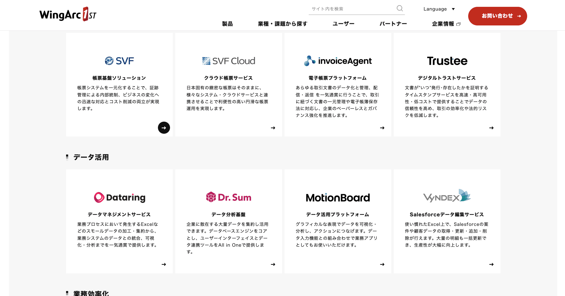Select the Dr.Sum logo image
The image size is (565, 296).
coord(229,197)
